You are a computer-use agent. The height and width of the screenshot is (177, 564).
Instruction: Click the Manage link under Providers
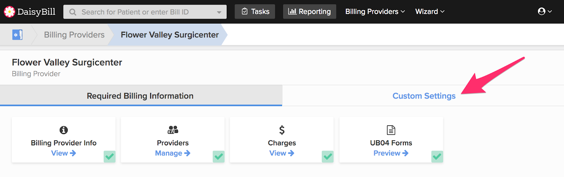pos(172,153)
